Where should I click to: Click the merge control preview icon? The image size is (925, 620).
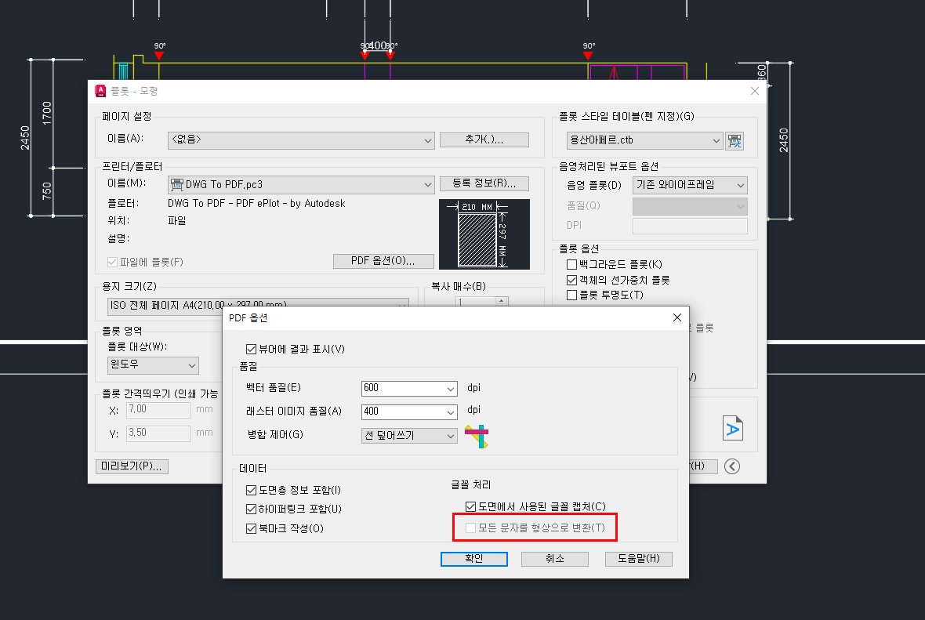coord(477,437)
